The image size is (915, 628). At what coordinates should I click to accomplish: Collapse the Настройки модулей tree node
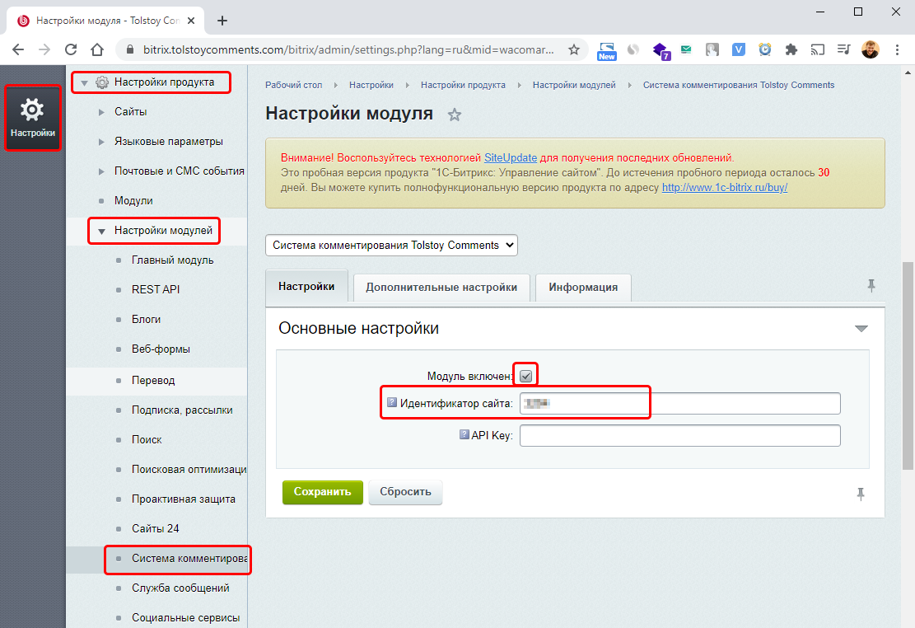coord(101,232)
